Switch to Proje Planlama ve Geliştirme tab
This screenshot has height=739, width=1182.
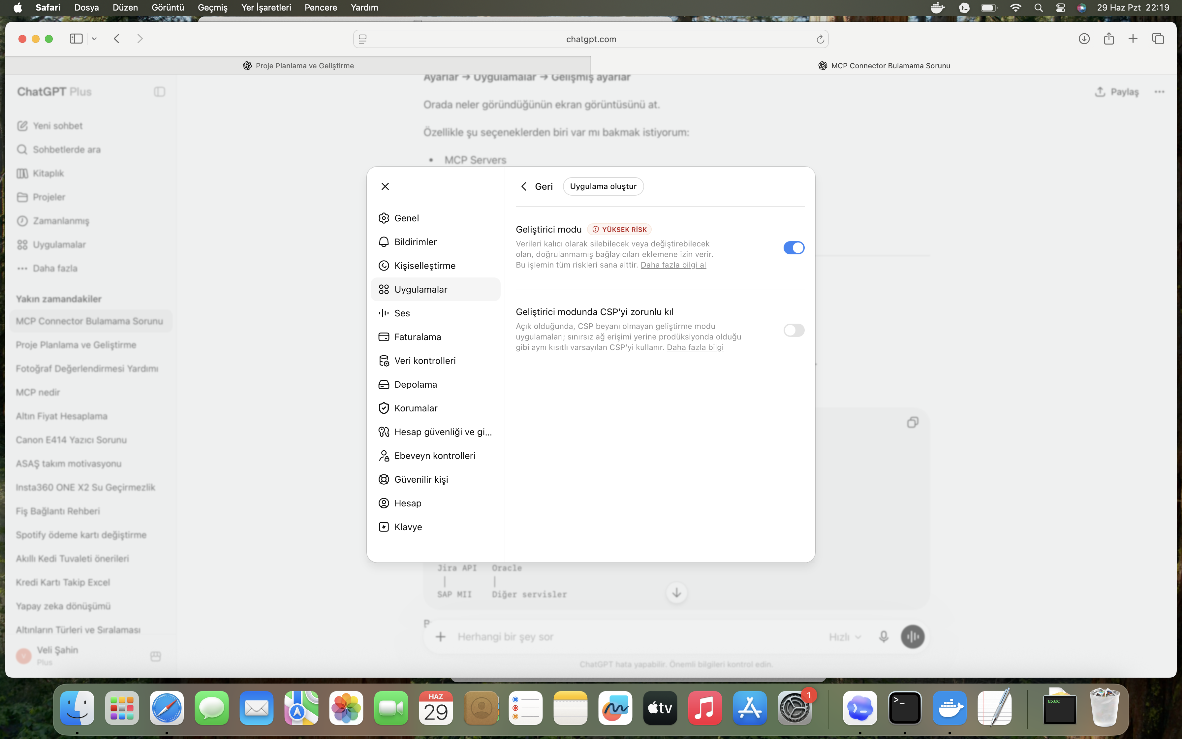pyautogui.click(x=298, y=66)
